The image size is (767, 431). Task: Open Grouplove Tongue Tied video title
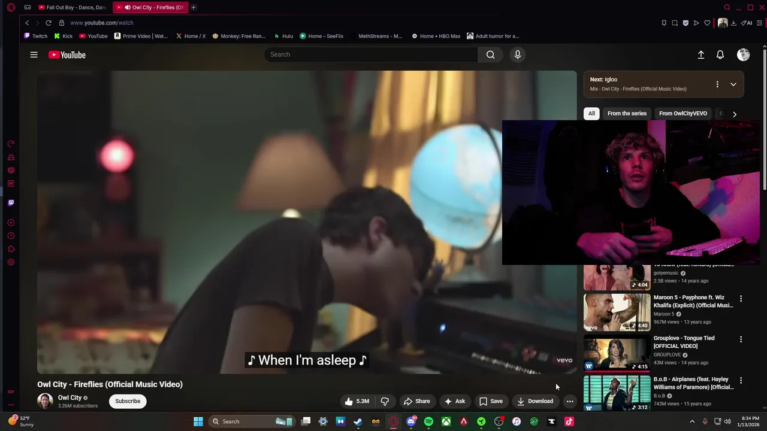(684, 342)
